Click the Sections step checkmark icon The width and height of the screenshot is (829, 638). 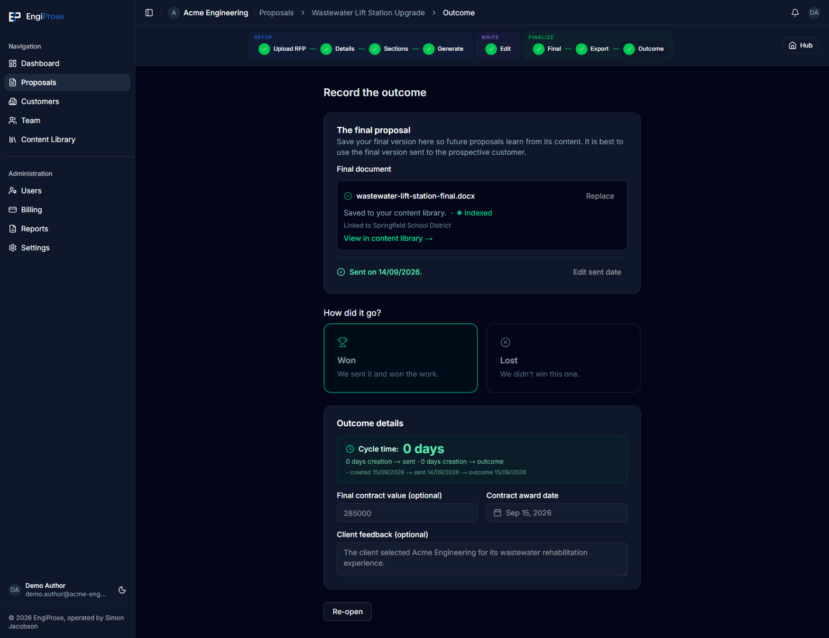(x=375, y=49)
